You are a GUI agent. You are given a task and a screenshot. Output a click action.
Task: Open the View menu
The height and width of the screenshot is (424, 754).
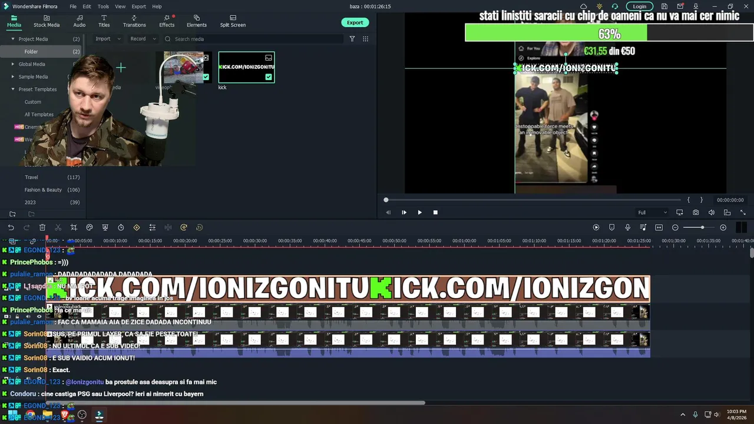click(x=120, y=6)
